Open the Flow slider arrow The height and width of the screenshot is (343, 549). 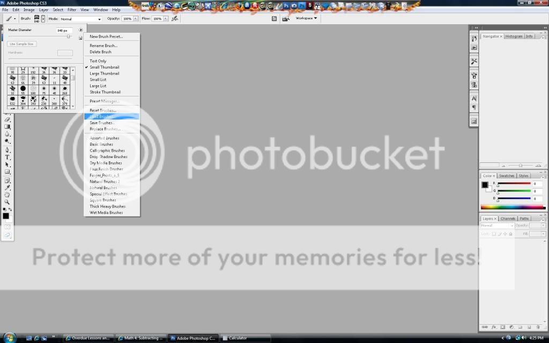(x=166, y=19)
